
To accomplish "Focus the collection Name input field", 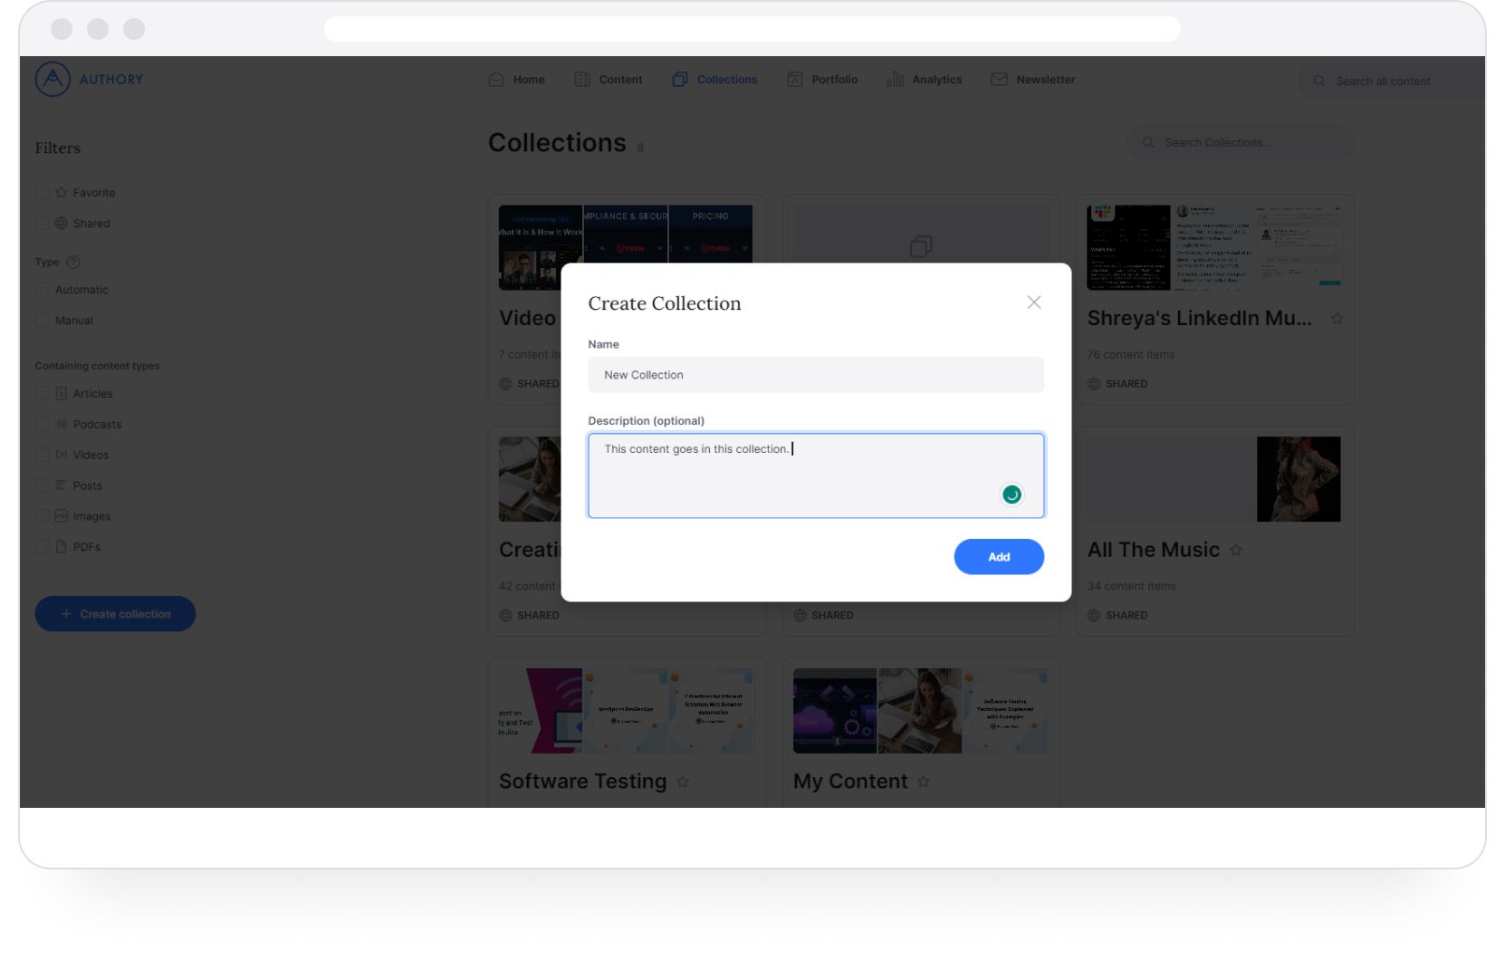I will click(815, 375).
